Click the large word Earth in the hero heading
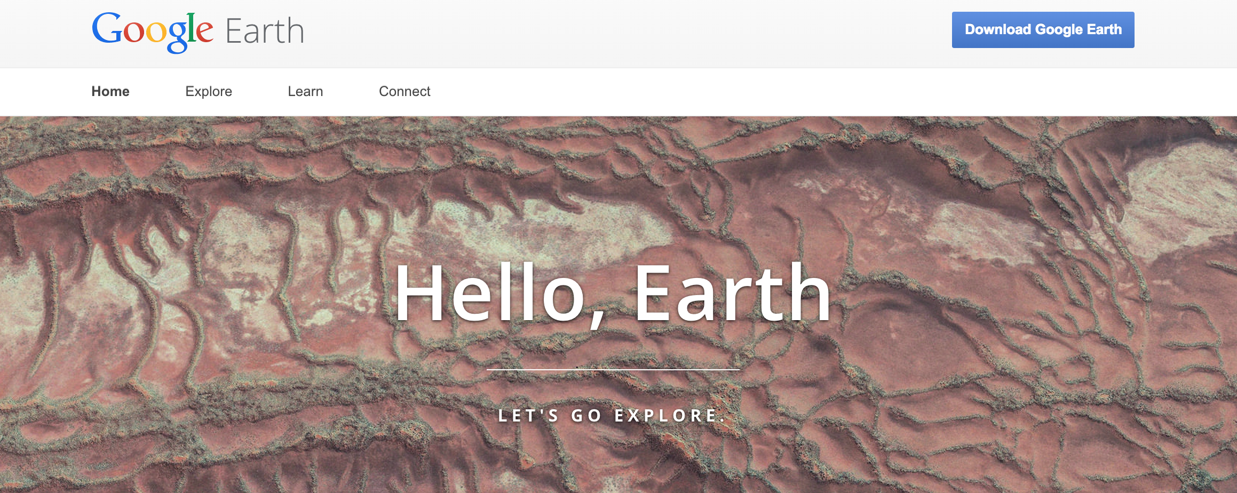 pyautogui.click(x=733, y=293)
